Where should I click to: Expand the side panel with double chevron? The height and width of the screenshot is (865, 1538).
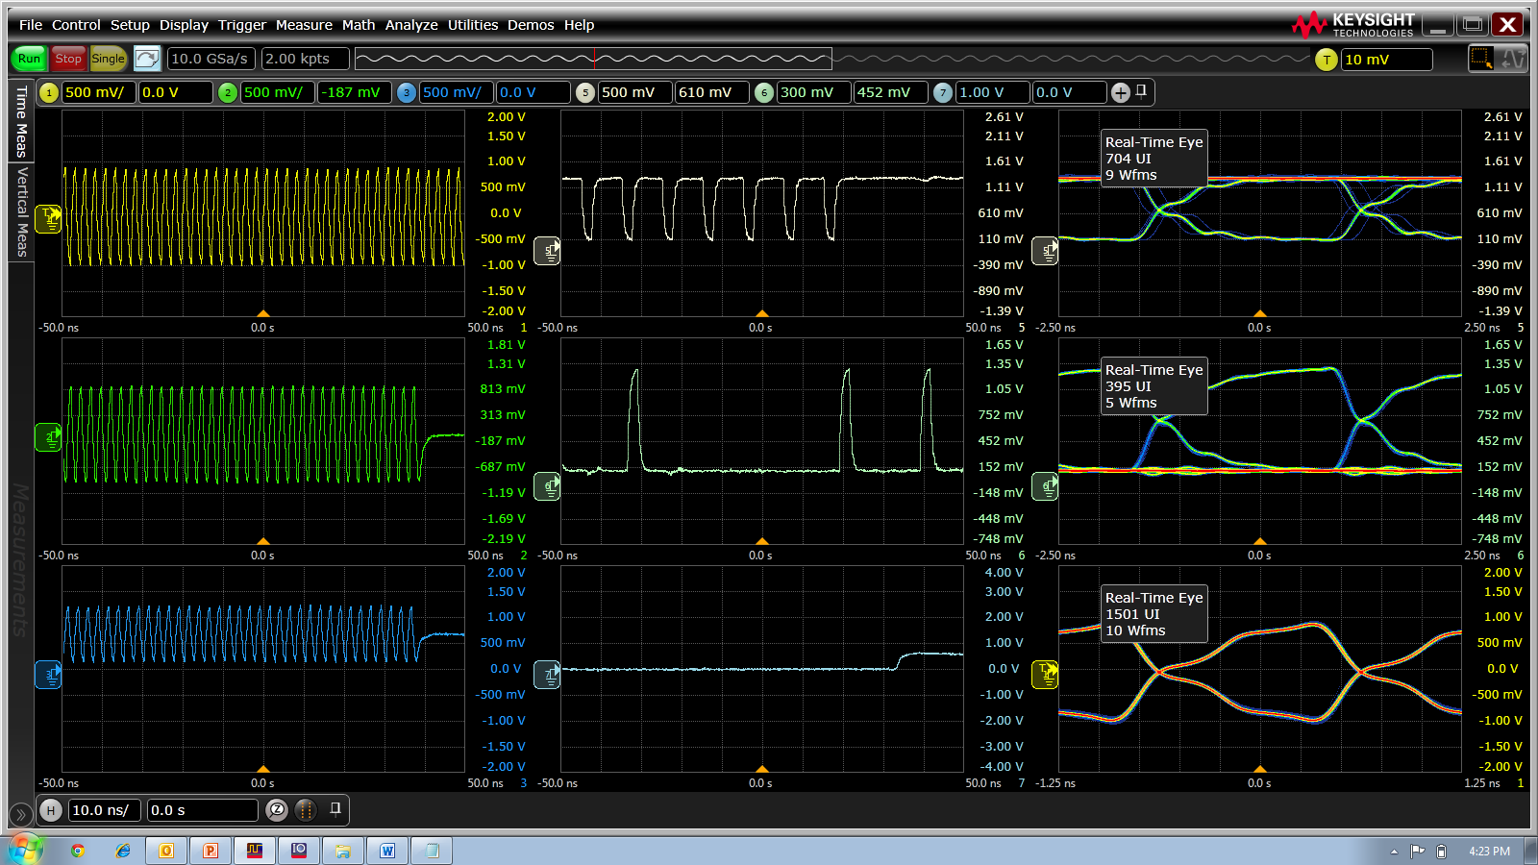click(20, 815)
